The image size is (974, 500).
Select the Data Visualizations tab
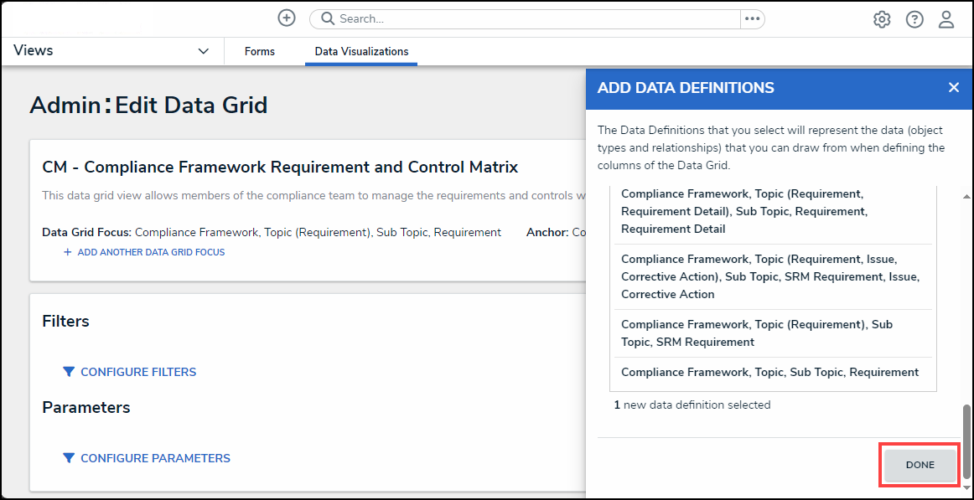[361, 52]
